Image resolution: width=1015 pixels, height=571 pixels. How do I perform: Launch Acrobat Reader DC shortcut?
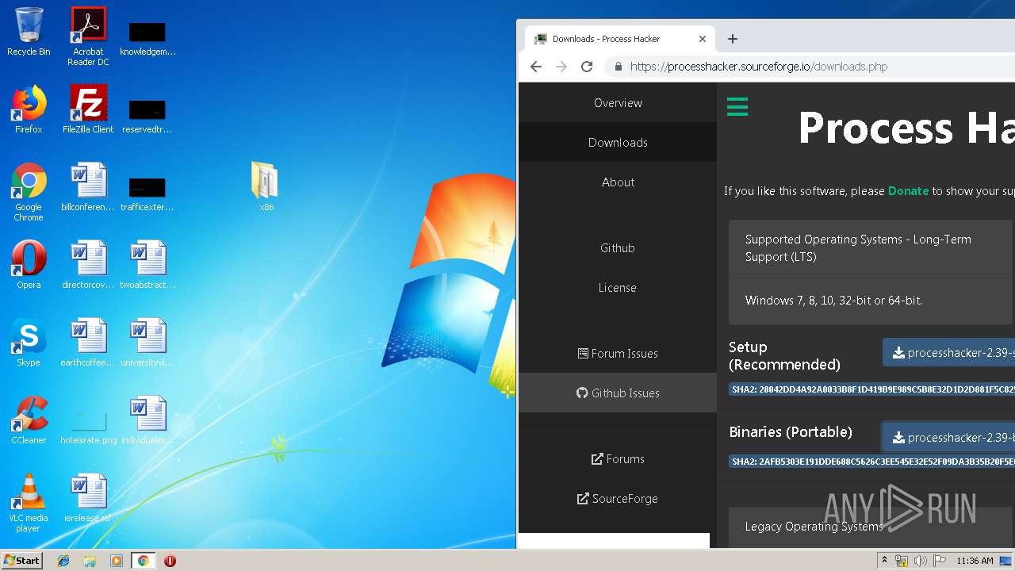88,36
